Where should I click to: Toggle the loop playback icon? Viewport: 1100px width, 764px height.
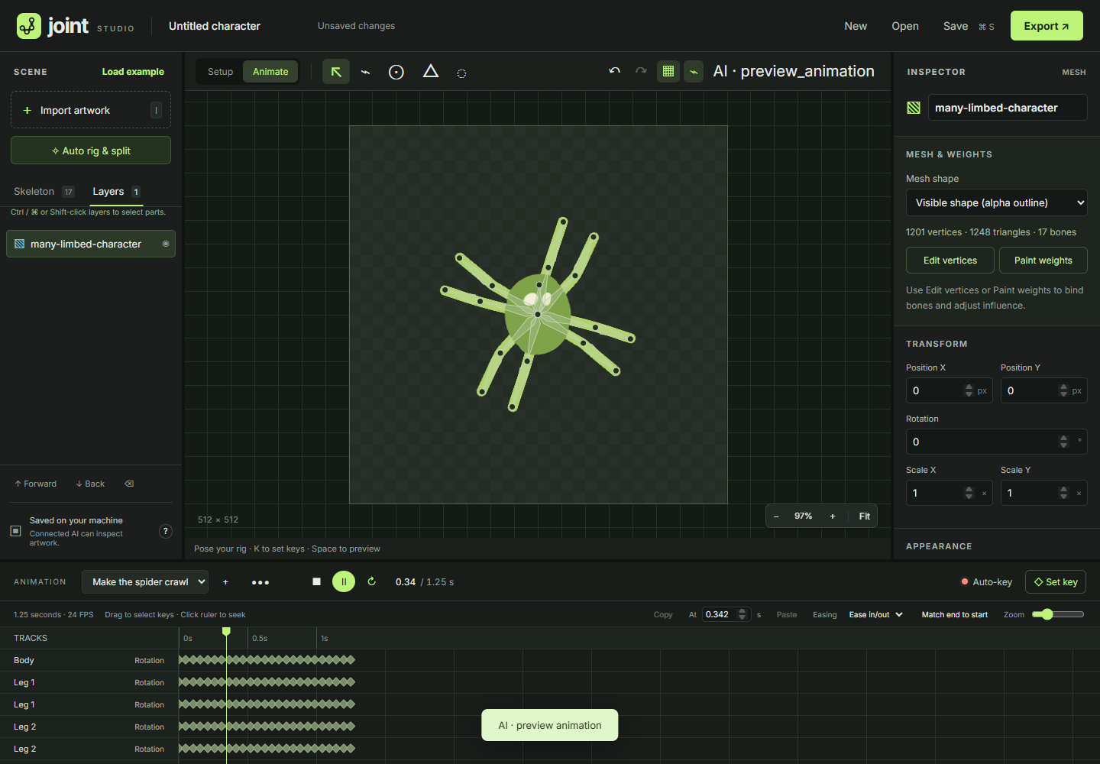click(x=372, y=581)
